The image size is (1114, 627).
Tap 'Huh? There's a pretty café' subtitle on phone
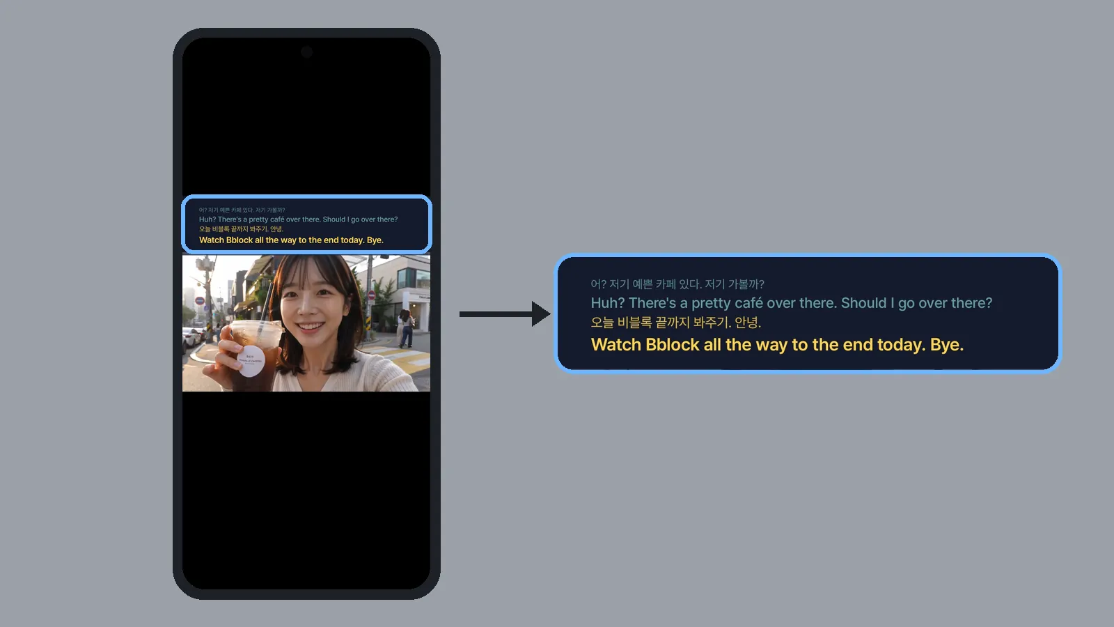(298, 219)
